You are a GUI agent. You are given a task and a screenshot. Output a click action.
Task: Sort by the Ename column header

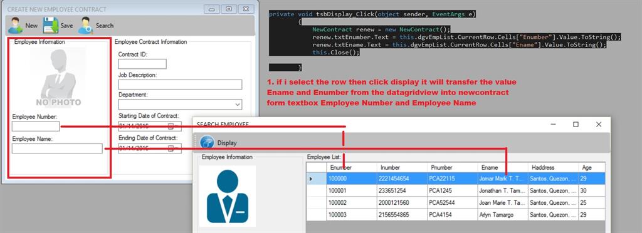coord(503,168)
